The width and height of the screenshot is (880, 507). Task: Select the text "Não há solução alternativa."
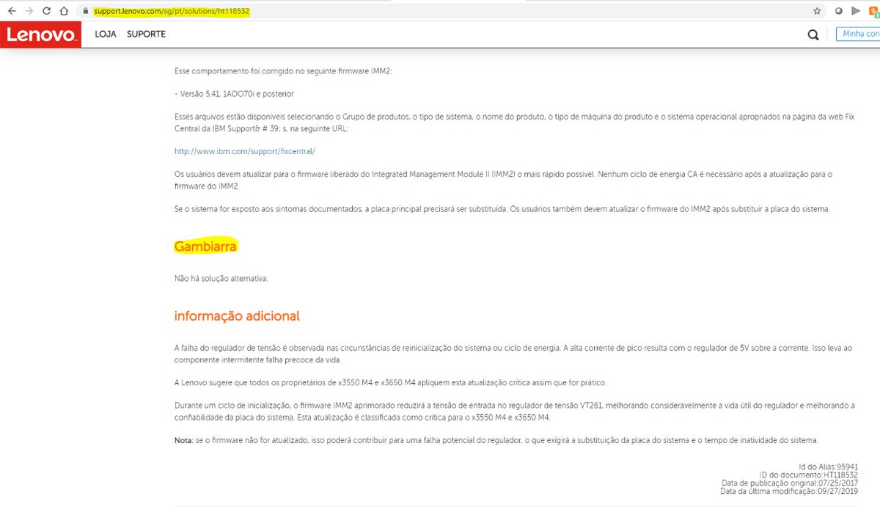tap(221, 279)
